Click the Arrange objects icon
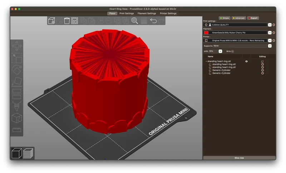The width and height of the screenshot is (286, 173). pyautogui.click(x=75, y=21)
